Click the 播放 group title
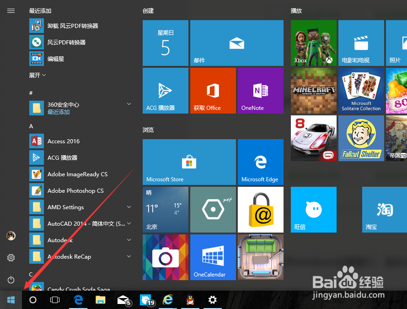Image resolution: width=407 pixels, height=309 pixels. point(296,11)
